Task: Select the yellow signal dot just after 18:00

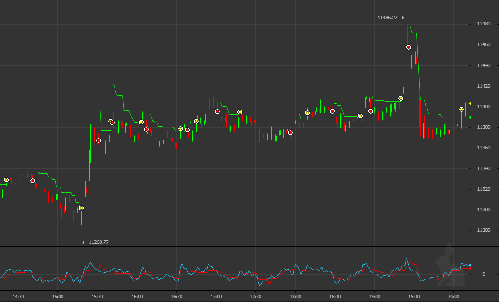Action: pos(307,113)
